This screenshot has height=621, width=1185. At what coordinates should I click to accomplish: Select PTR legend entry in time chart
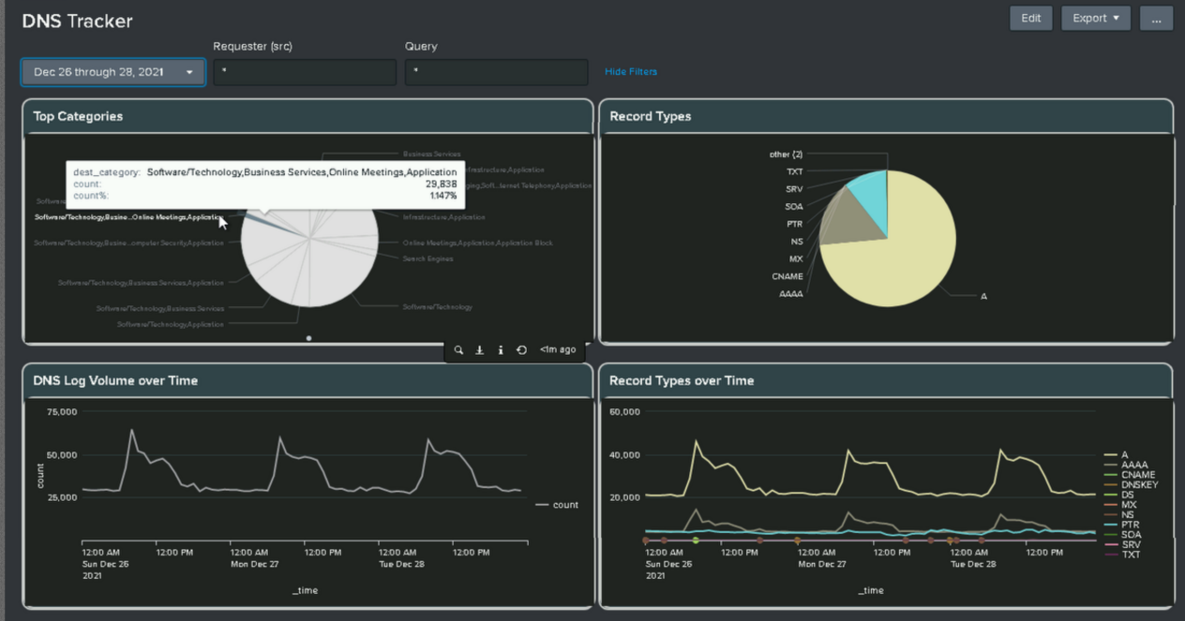click(1122, 525)
